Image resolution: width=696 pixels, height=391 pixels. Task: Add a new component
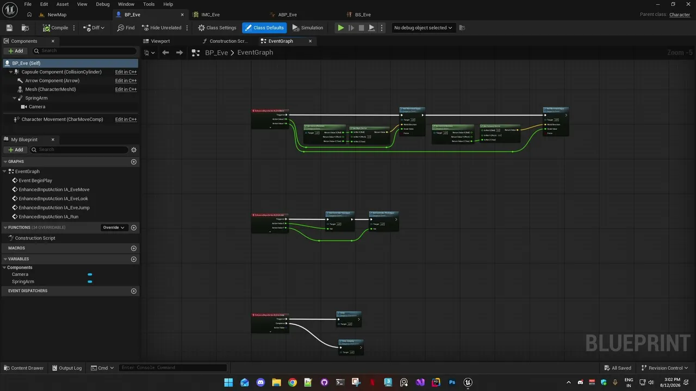point(16,51)
